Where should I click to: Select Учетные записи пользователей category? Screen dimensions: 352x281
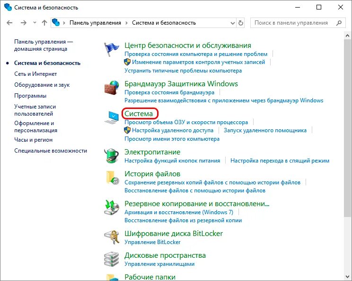pos(35,110)
